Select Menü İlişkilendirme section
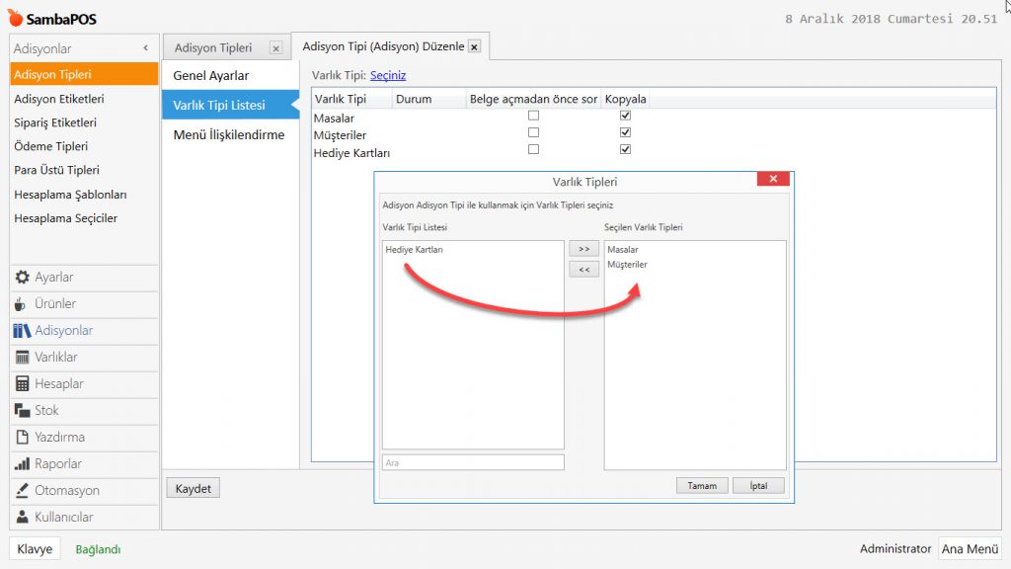1011x569 pixels. click(x=229, y=135)
